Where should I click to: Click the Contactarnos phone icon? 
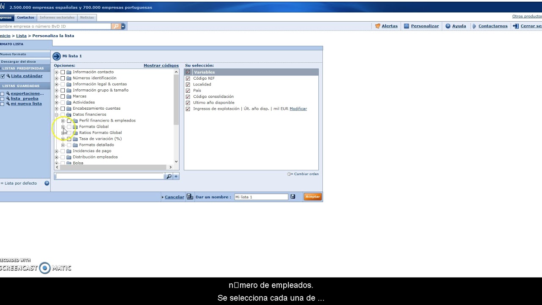click(x=475, y=26)
